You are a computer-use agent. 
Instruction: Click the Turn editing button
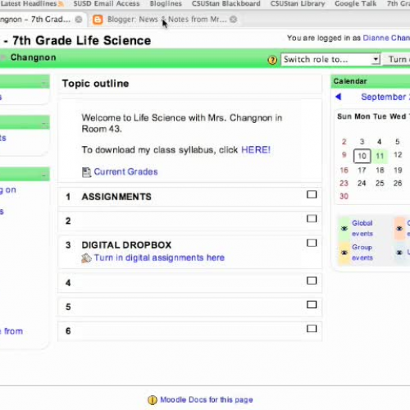click(x=397, y=59)
